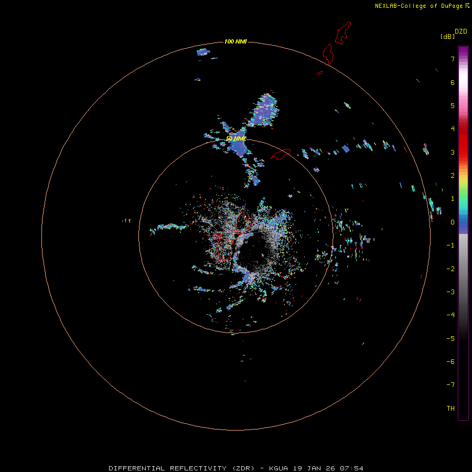Click the 4 value on the color scale
The height and width of the screenshot is (472, 472).
(453, 129)
